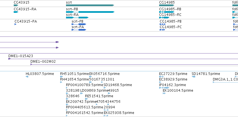Select the CG43915-RA transcript label
Screen dimensions: 238x117
[25, 9]
